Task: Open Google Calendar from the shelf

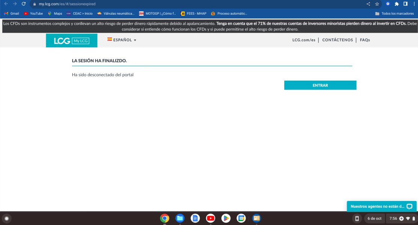Action: (x=241, y=218)
